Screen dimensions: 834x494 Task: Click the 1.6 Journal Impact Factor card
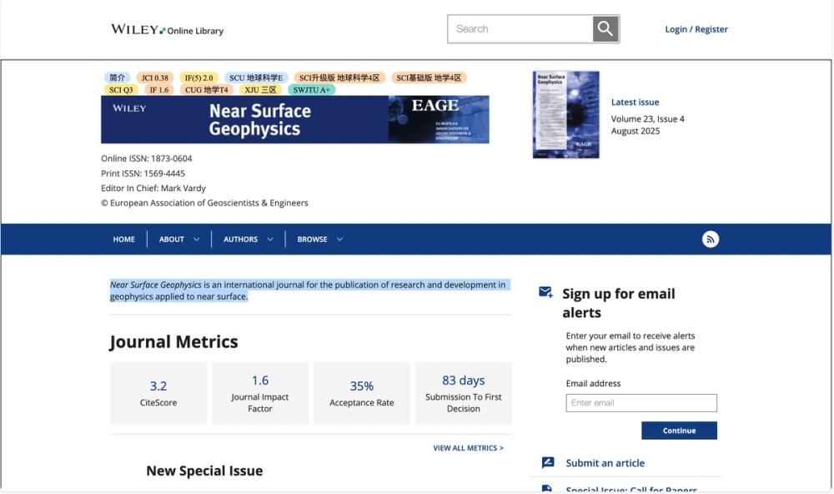260,393
